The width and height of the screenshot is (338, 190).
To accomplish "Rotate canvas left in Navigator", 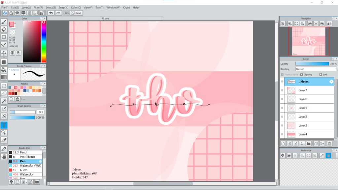I will point(310,24).
